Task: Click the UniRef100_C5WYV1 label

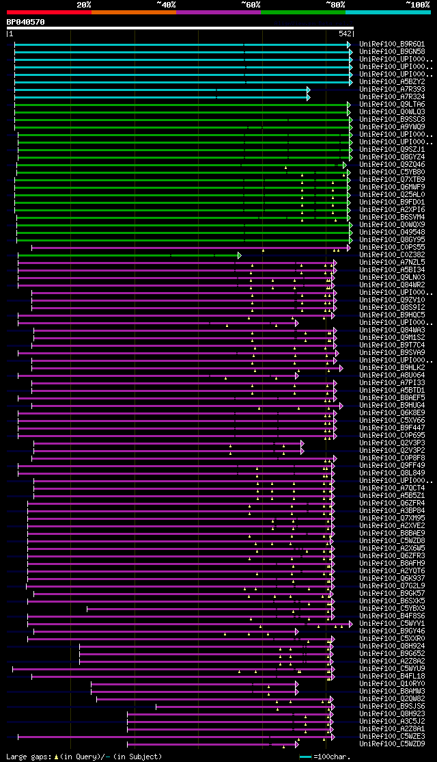Action: pos(393,624)
